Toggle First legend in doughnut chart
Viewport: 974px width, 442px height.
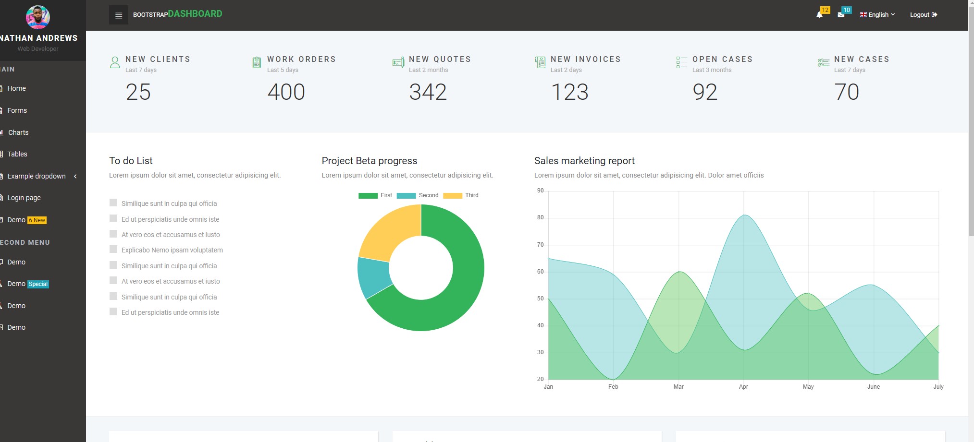pos(375,195)
